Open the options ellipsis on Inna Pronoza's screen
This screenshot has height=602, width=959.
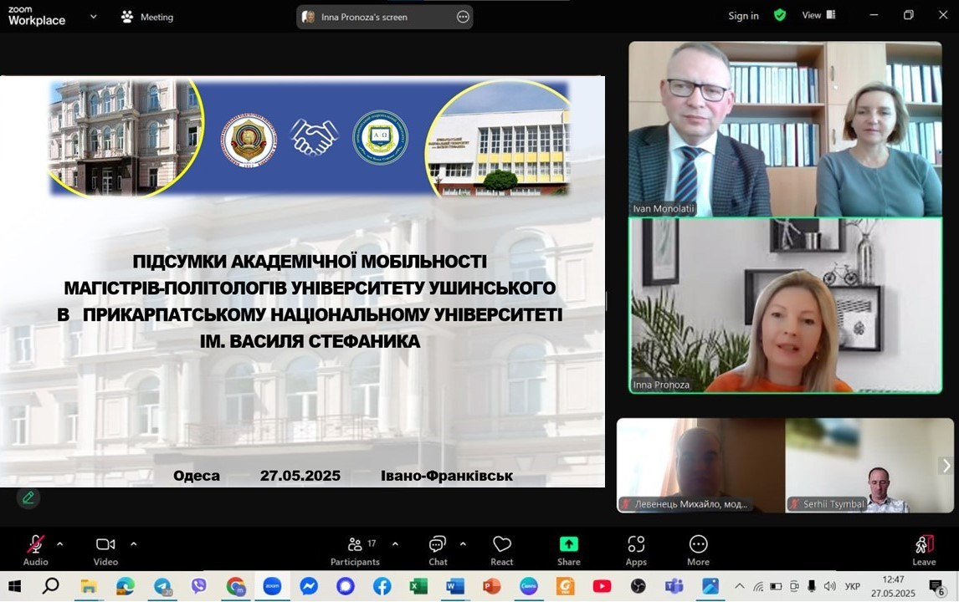click(463, 17)
